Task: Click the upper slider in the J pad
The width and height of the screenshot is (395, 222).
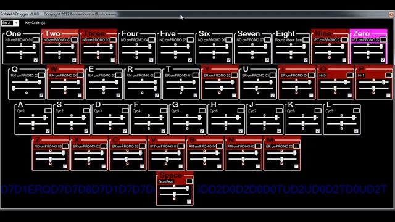Action: coord(265,118)
